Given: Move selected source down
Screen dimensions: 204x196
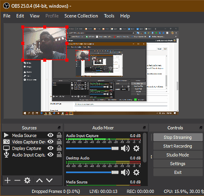Looking at the screenshot, I should tap(49, 180).
